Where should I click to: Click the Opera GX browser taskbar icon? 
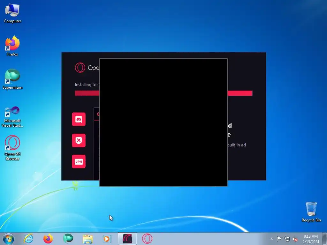pyautogui.click(x=147, y=239)
